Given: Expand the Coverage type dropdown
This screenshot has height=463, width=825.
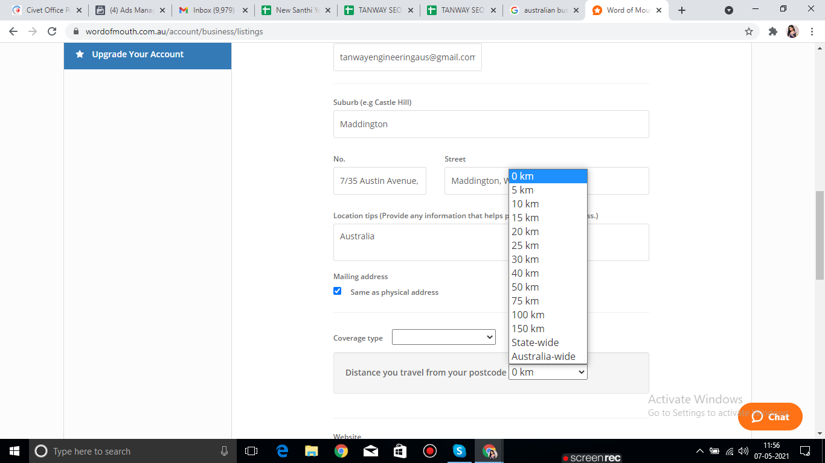Looking at the screenshot, I should (x=444, y=338).
